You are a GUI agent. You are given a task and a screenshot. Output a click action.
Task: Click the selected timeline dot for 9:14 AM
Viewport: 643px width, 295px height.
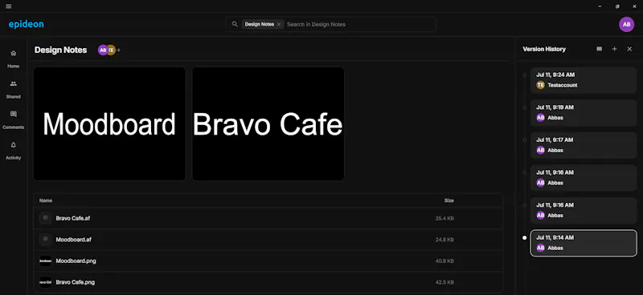tap(525, 238)
